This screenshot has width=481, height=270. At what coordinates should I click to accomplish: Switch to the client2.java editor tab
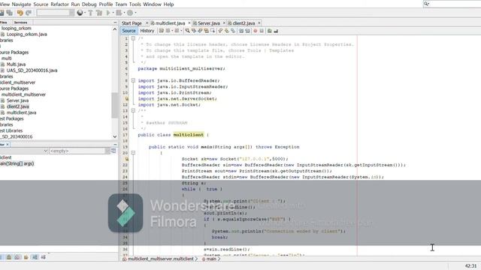click(244, 23)
